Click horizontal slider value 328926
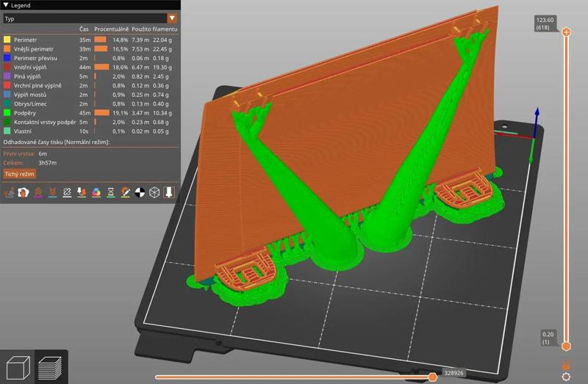 click(453, 373)
